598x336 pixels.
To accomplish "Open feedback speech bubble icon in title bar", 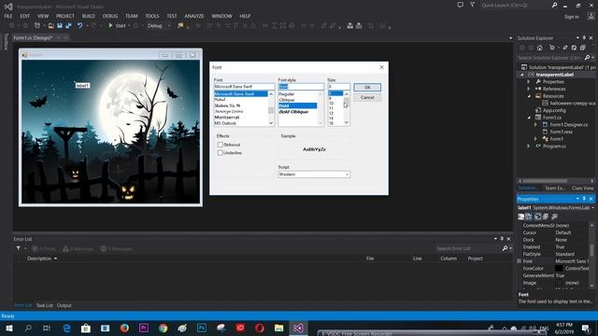I will coord(461,5).
